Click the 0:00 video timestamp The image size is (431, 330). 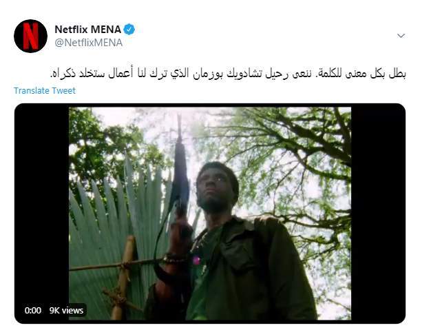pos(33,311)
